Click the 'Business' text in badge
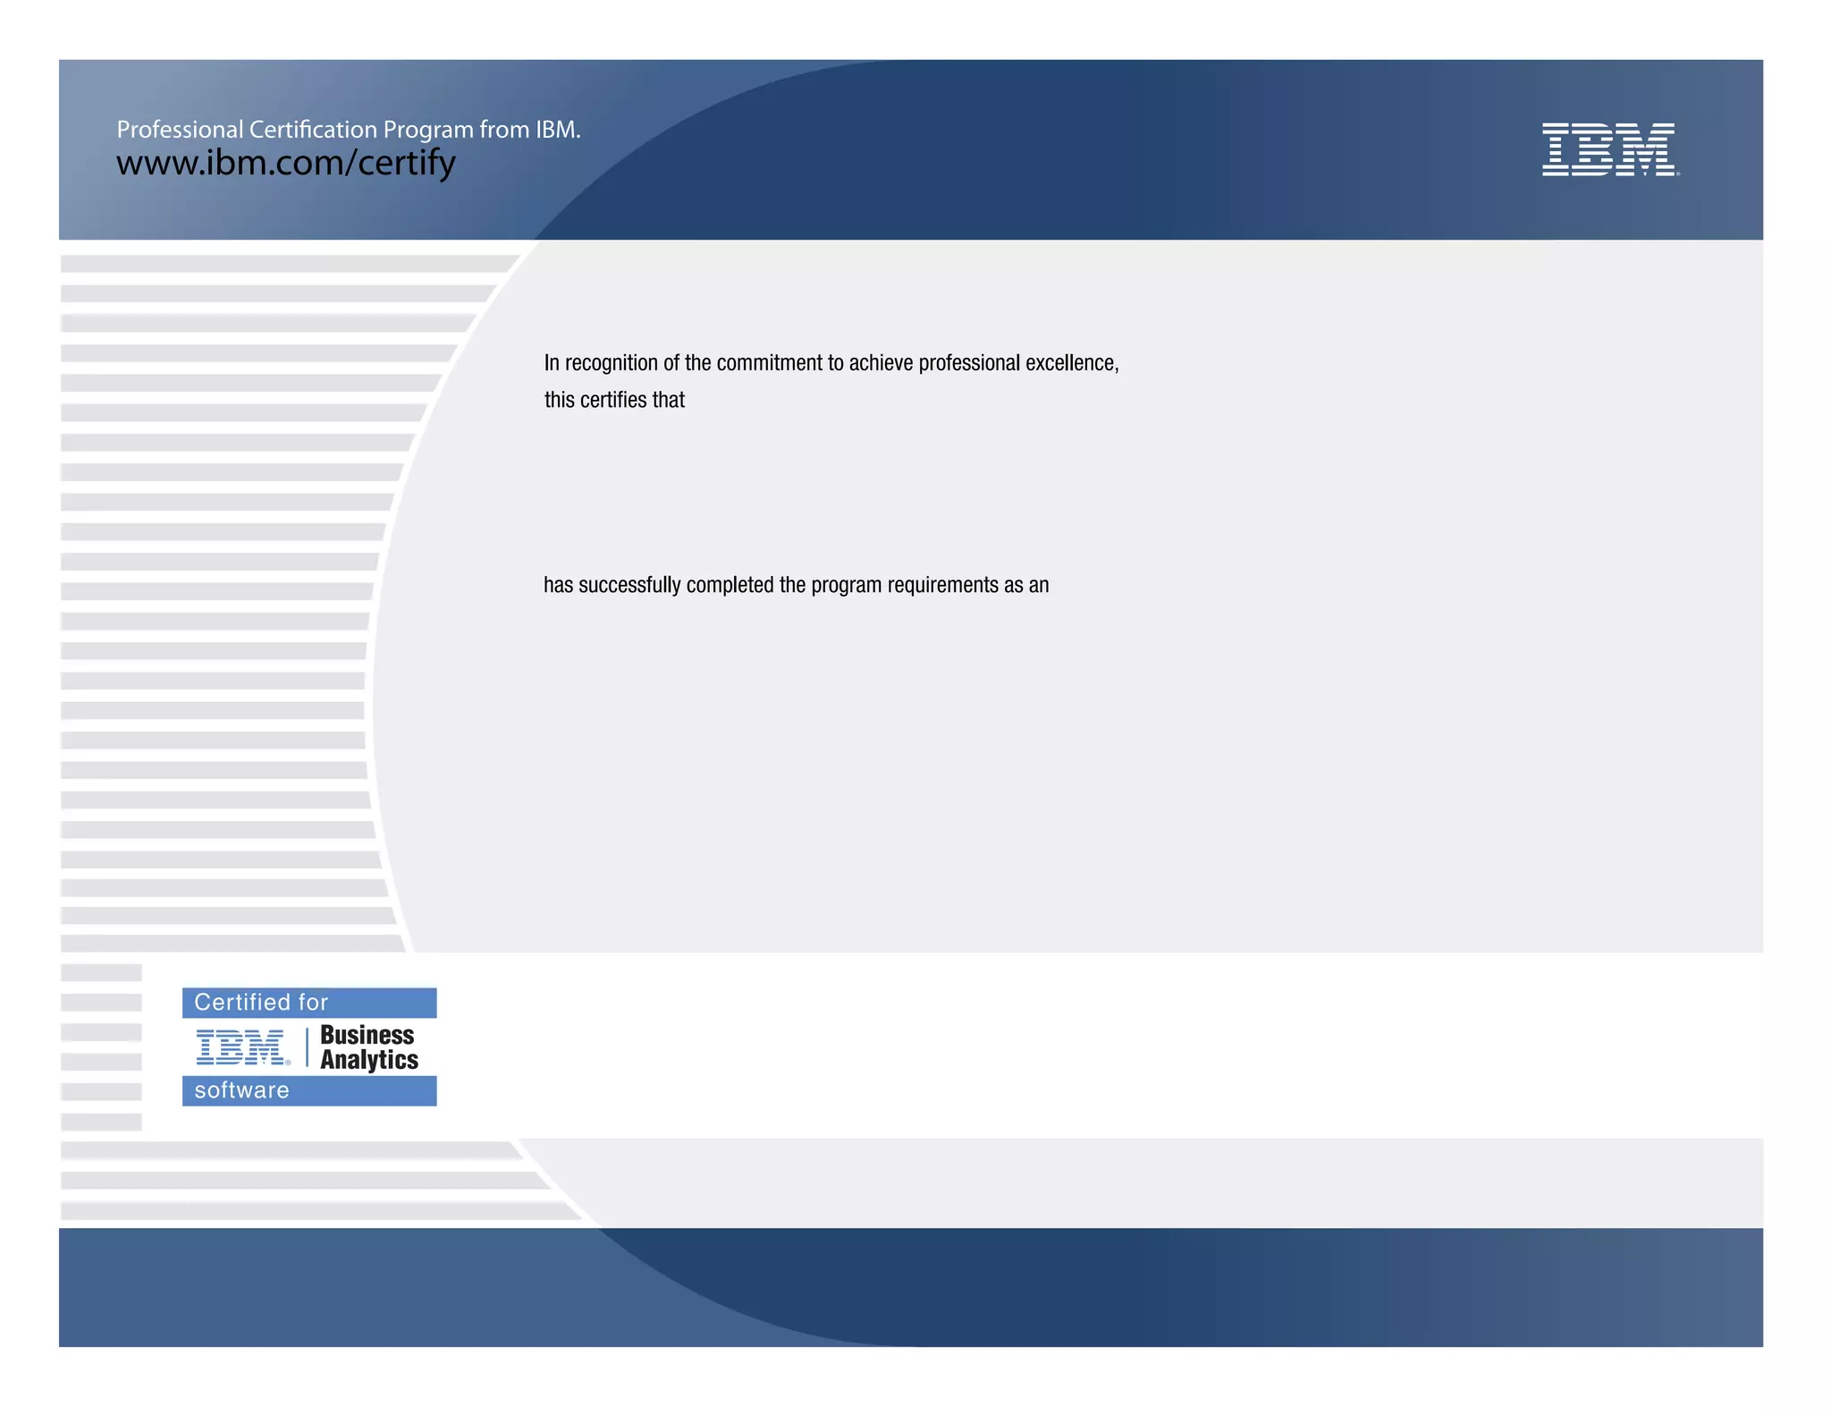 click(x=367, y=1035)
